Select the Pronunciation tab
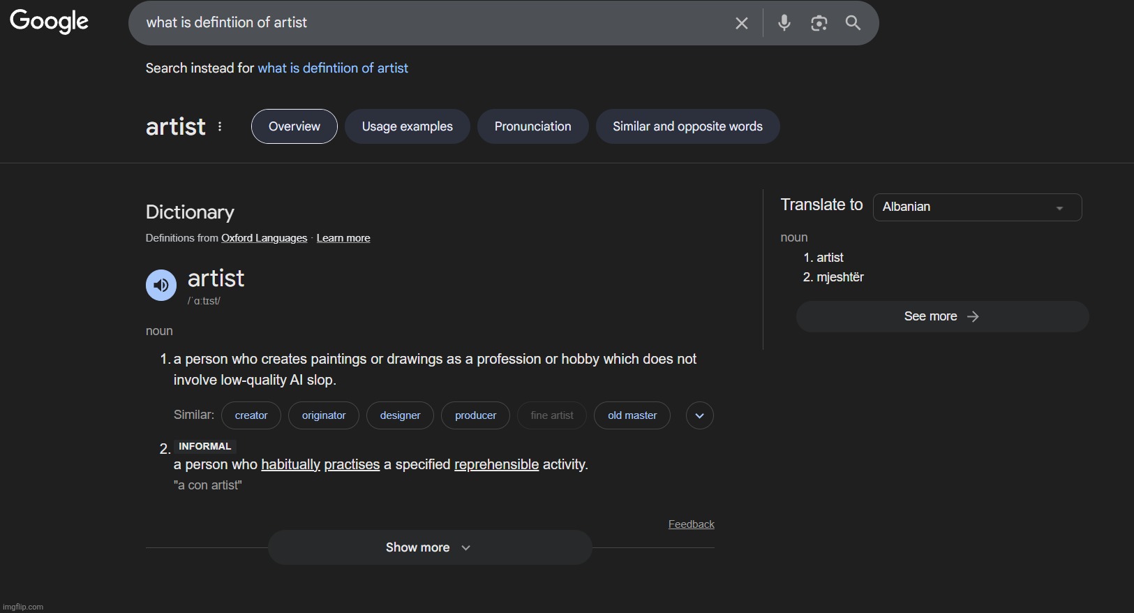Viewport: 1134px width, 613px height. [x=532, y=126]
